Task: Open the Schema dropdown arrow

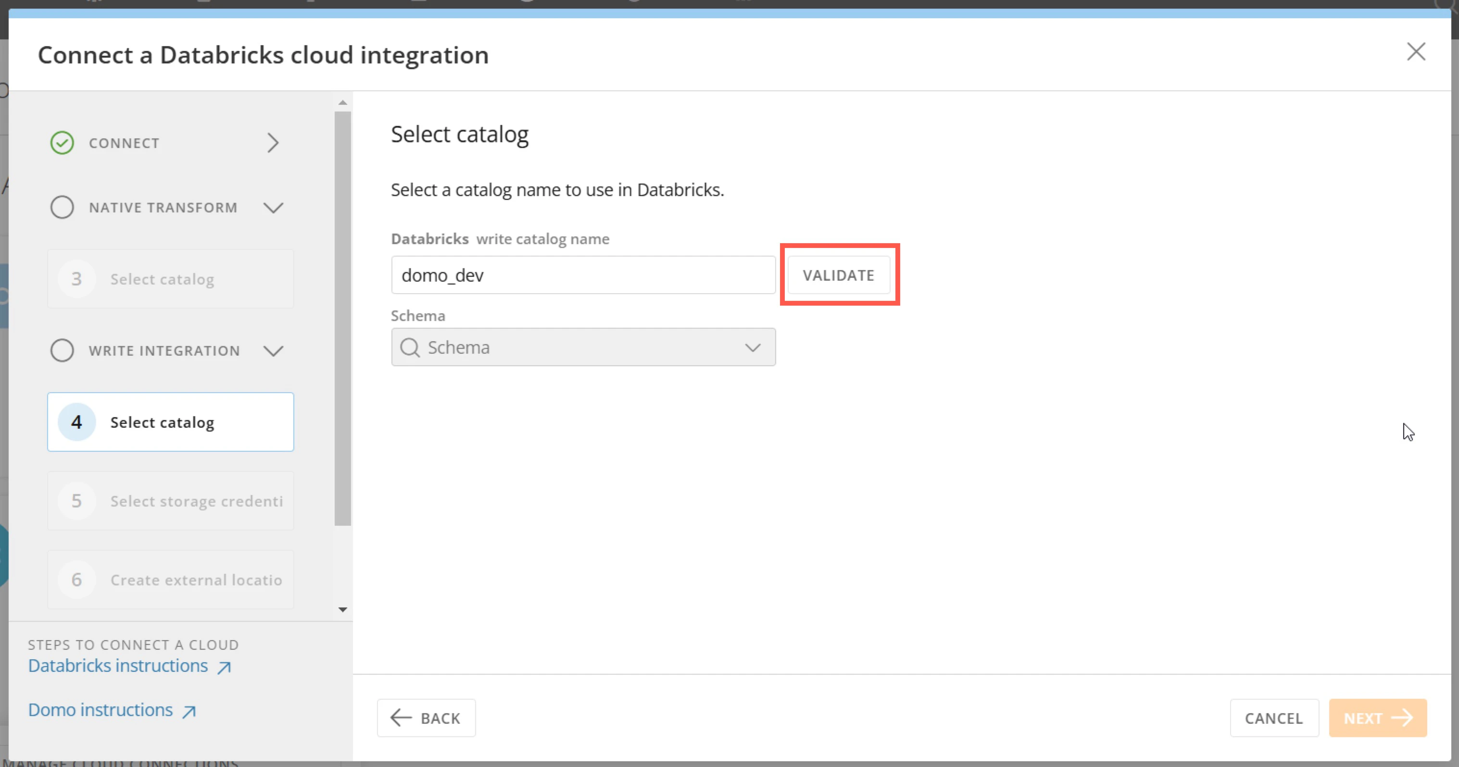Action: tap(753, 347)
